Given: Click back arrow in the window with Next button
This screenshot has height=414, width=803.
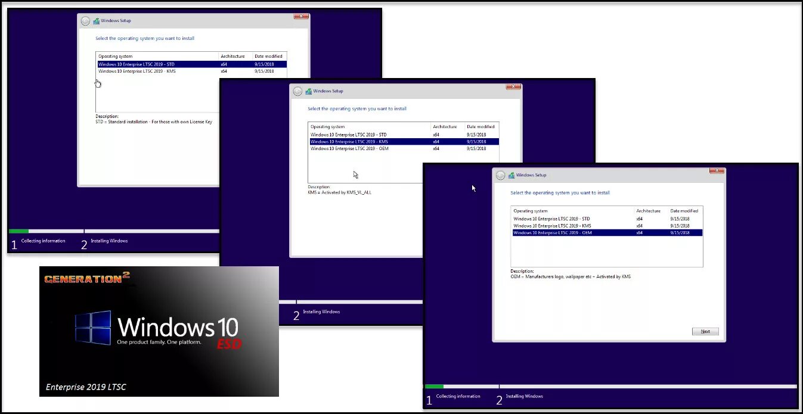Looking at the screenshot, I should point(501,175).
